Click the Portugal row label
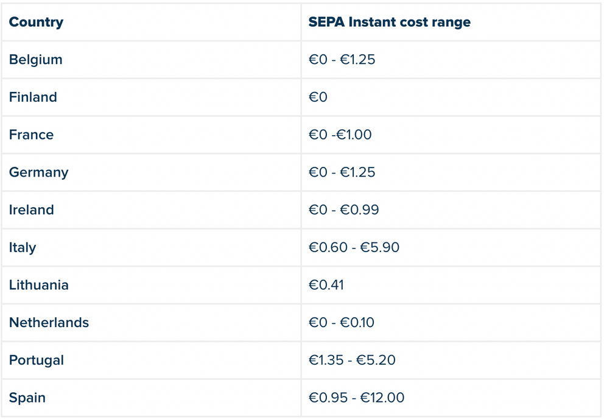The width and height of the screenshot is (604, 419). click(x=36, y=361)
